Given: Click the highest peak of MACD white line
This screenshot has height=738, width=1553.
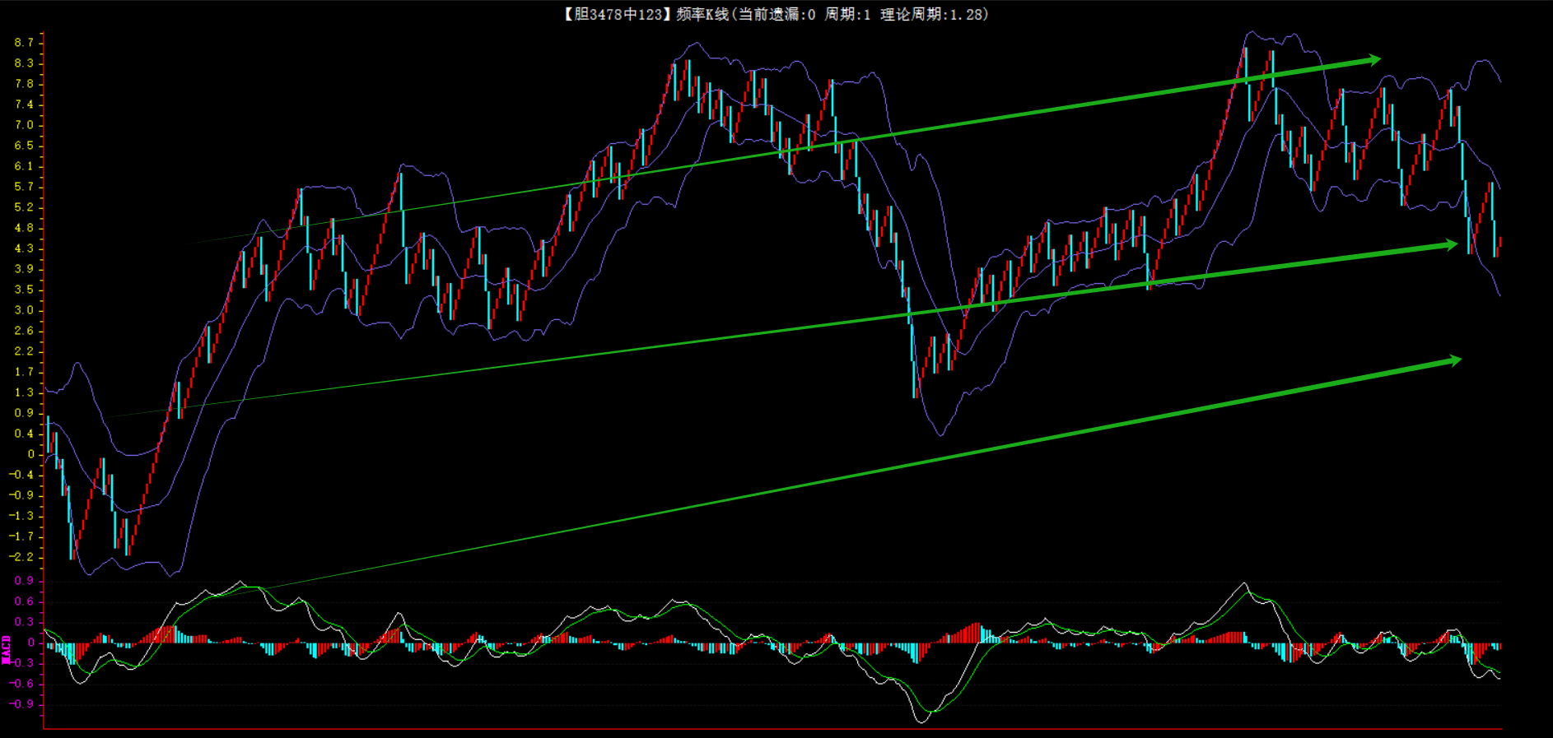Looking at the screenshot, I should click(1244, 583).
